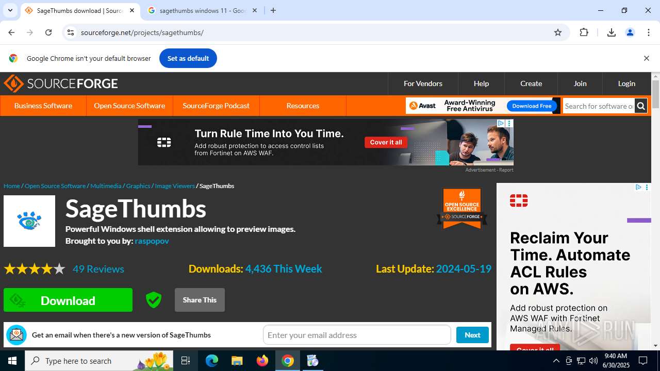Image resolution: width=660 pixels, height=371 pixels.
Task: Click Login link
Action: pyautogui.click(x=626, y=83)
